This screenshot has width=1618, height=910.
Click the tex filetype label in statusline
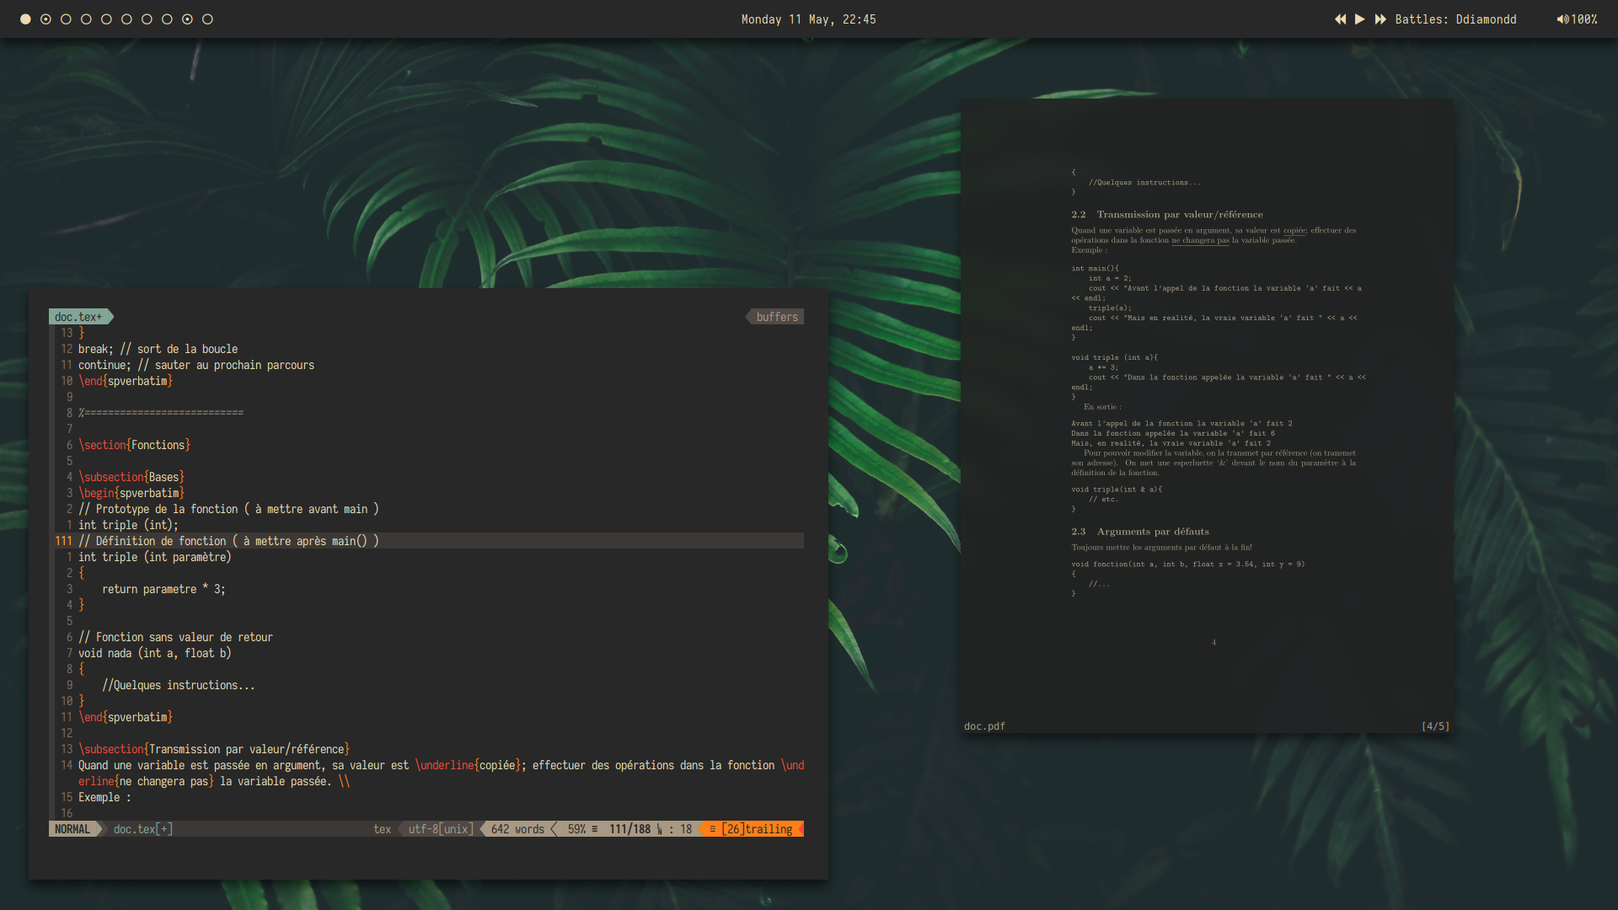coord(382,829)
